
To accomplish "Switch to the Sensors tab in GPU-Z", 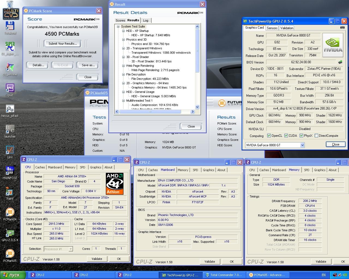I will pos(272,28).
